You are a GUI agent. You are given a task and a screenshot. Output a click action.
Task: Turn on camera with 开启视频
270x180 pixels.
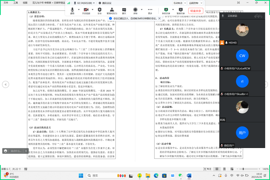coord(86,11)
